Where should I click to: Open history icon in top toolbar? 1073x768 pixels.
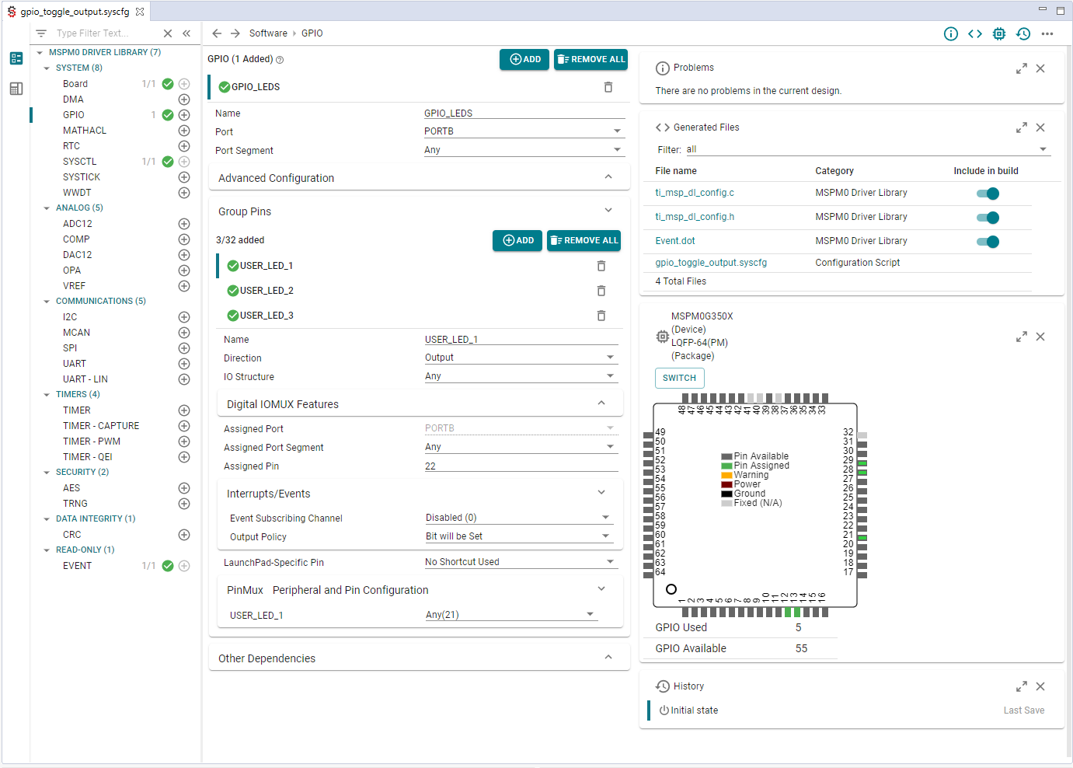[1023, 33]
